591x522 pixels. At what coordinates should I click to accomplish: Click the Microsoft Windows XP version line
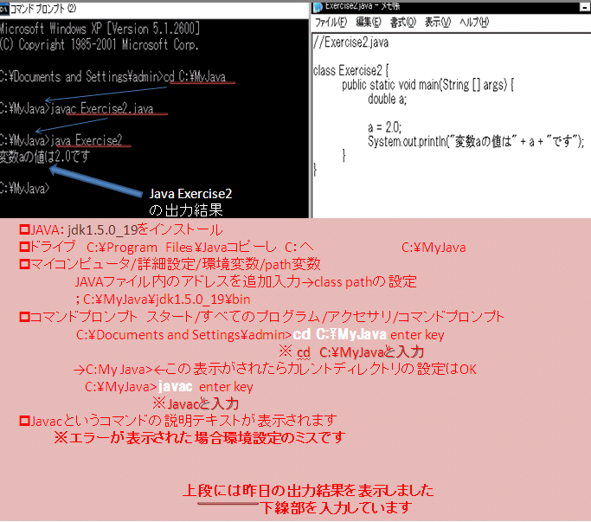coord(100,29)
